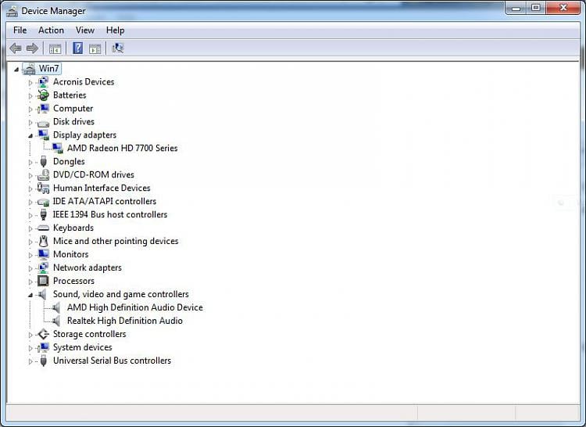
Task: Click the System devices category icon
Action: tap(43, 347)
